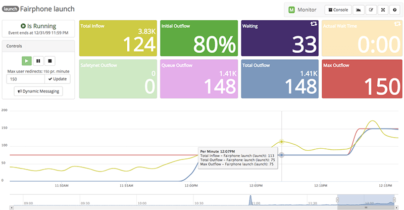Click the Update button
Image resolution: width=404 pixels, height=210 pixels.
pyautogui.click(x=58, y=79)
